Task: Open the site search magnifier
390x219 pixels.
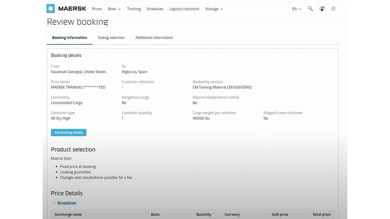Action: [310, 8]
